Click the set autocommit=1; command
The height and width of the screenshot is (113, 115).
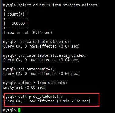click(36, 69)
